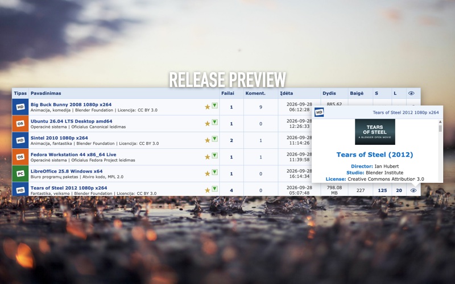Click the gold star on Sintel 2010 row
Viewport: 455px width, 284px height.
point(208,140)
